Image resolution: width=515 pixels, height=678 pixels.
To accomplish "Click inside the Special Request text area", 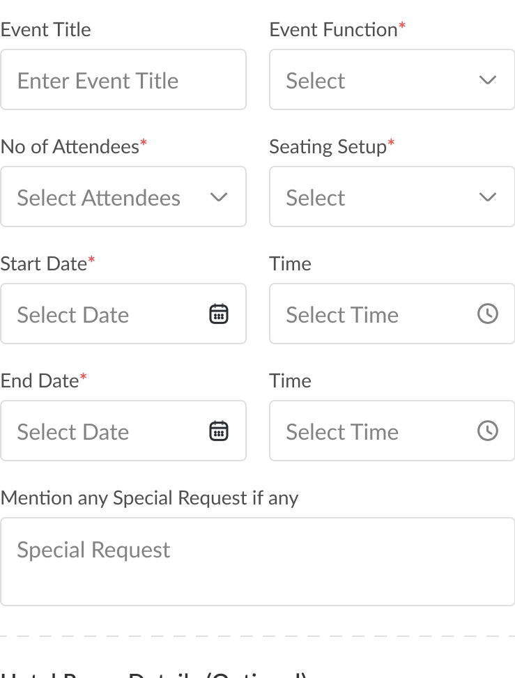I will click(257, 562).
